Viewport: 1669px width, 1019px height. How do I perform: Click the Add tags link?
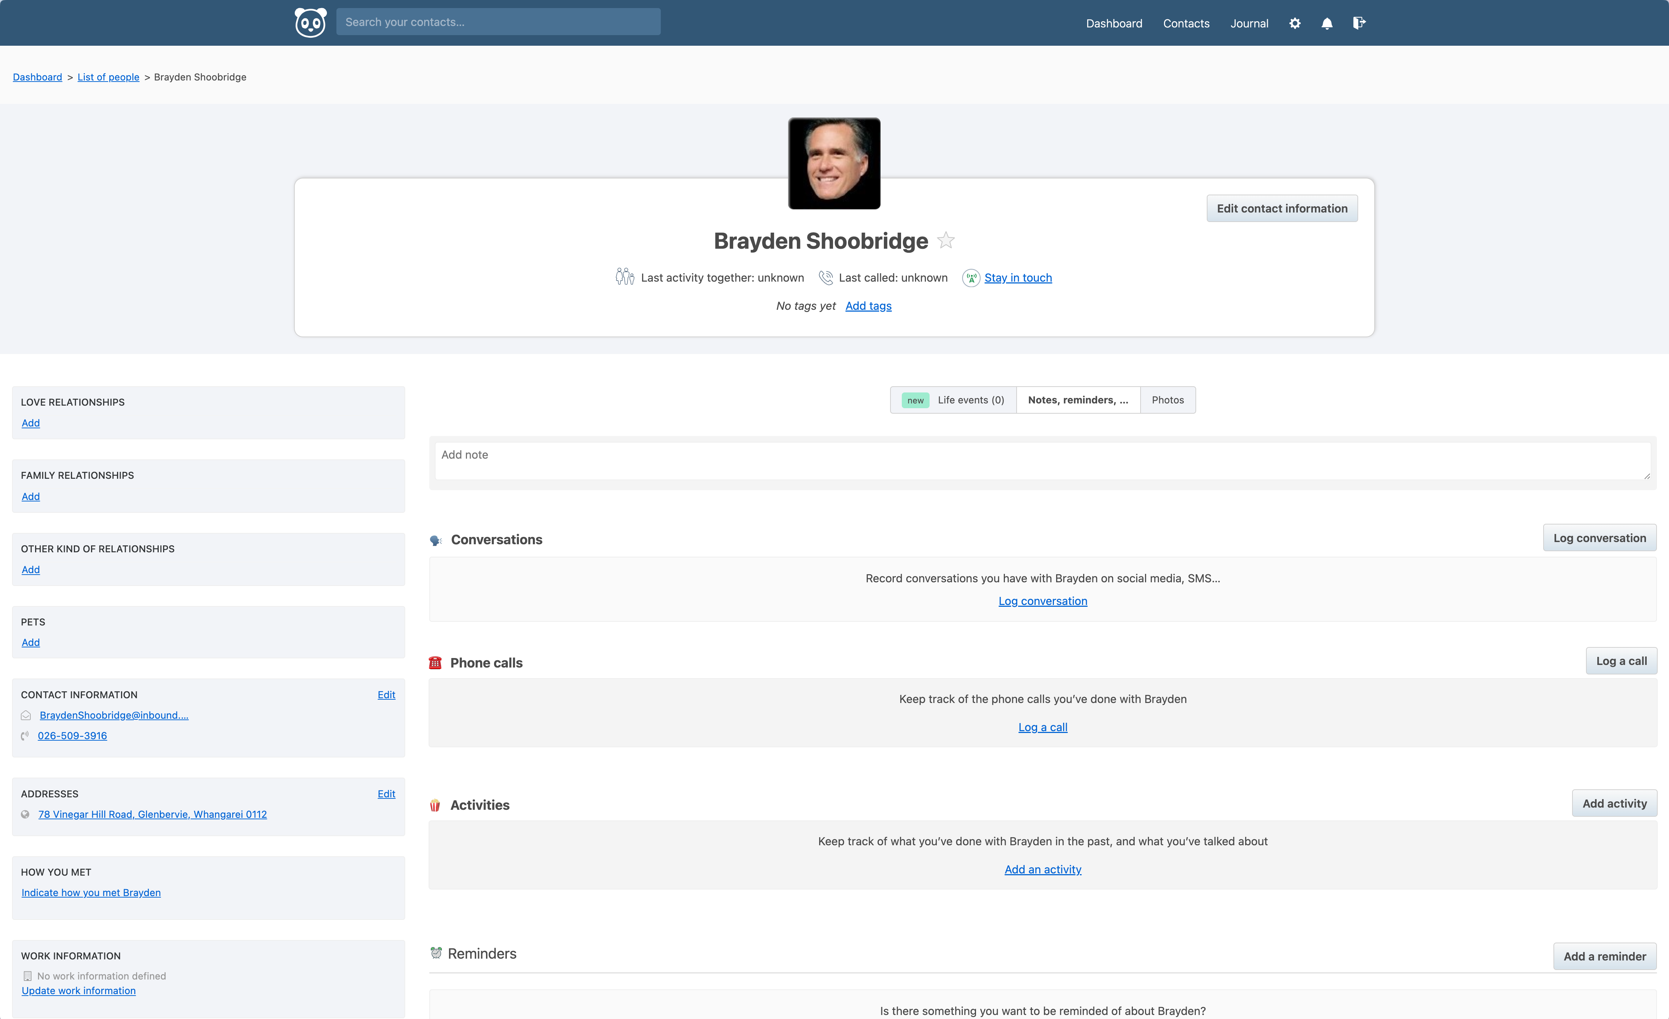(x=868, y=305)
